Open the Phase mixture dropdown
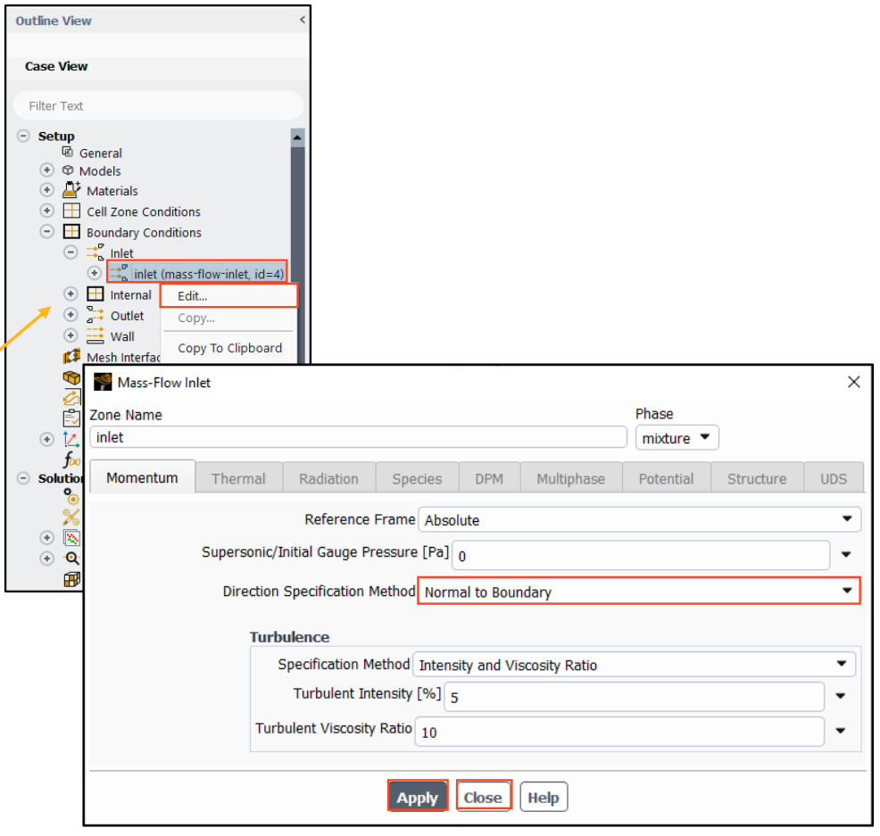880x836 pixels. (677, 438)
